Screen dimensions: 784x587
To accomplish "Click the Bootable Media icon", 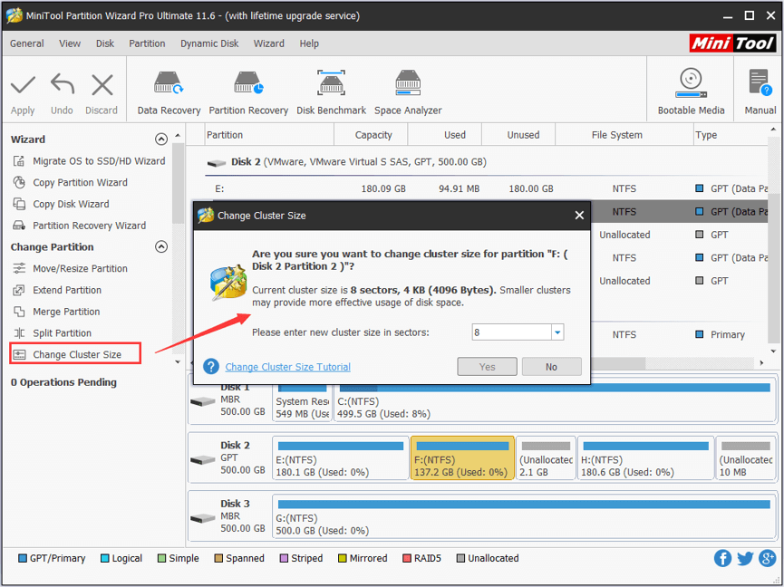I will pos(690,88).
